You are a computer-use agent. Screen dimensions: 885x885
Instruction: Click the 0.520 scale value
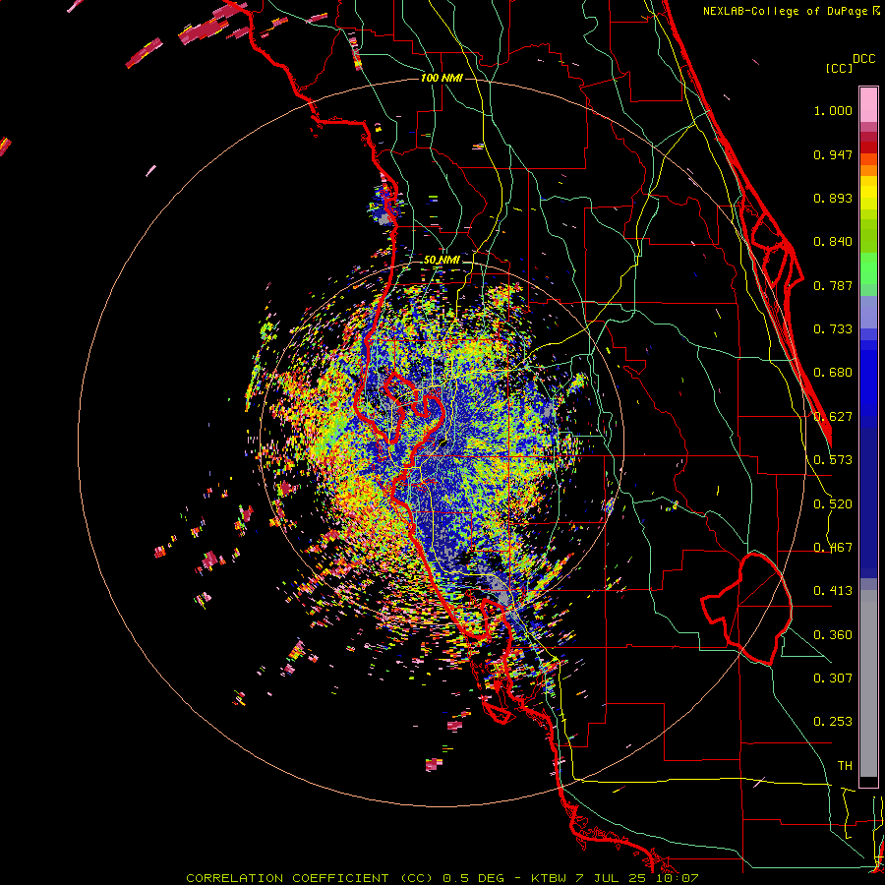833,504
